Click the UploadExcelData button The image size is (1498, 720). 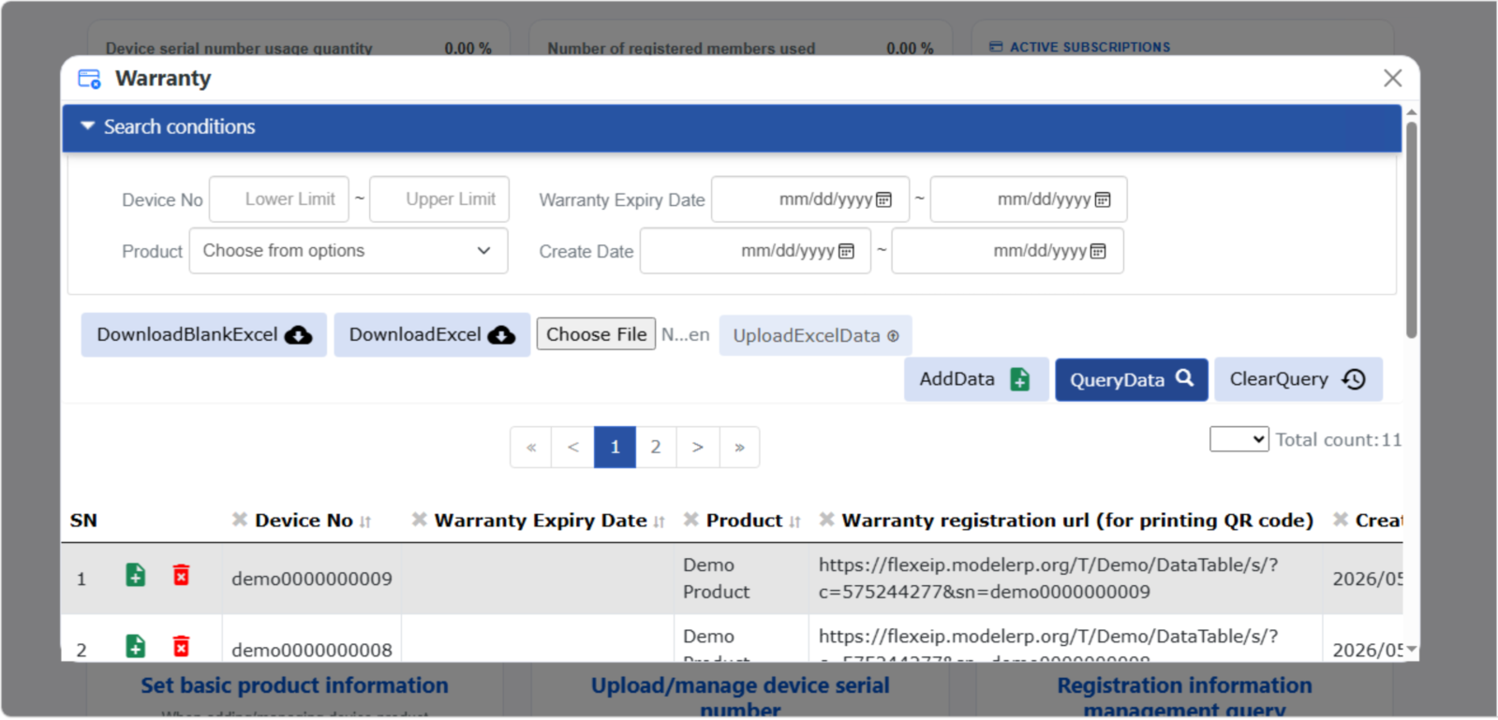pyautogui.click(x=815, y=336)
